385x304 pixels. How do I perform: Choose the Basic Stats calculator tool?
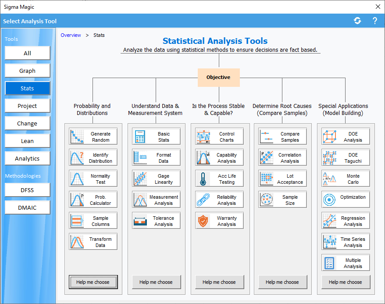[x=156, y=136]
